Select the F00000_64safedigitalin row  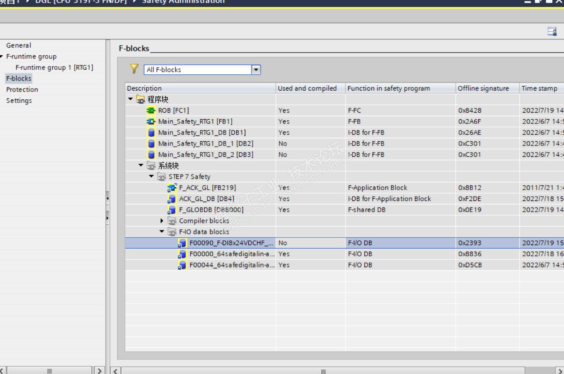pos(345,254)
